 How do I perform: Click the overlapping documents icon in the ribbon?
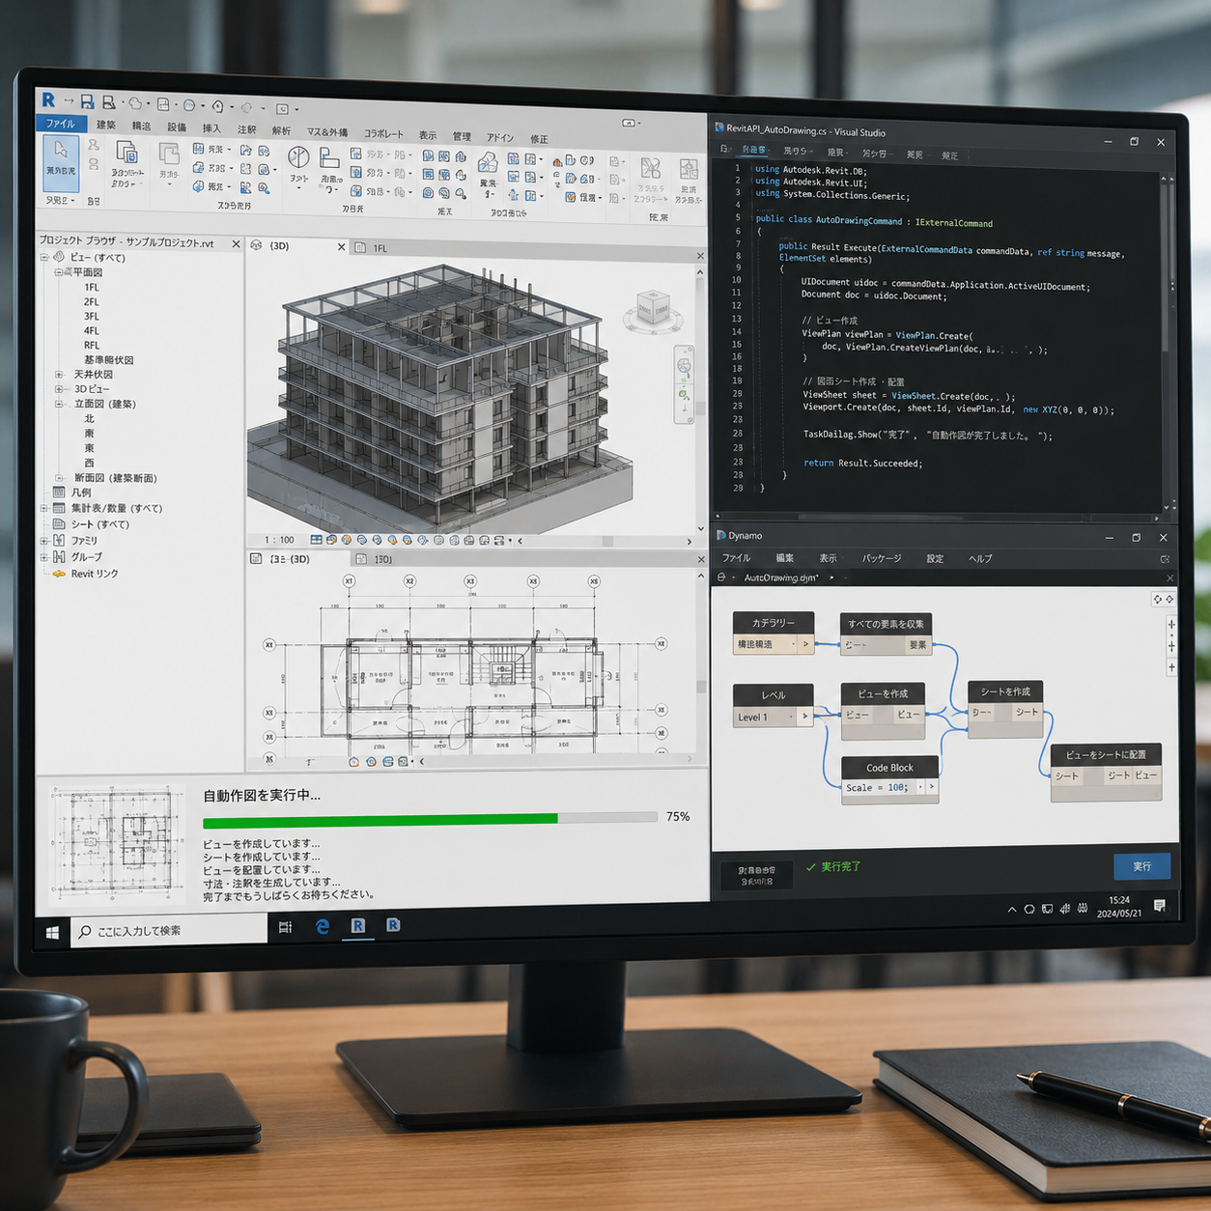(127, 152)
